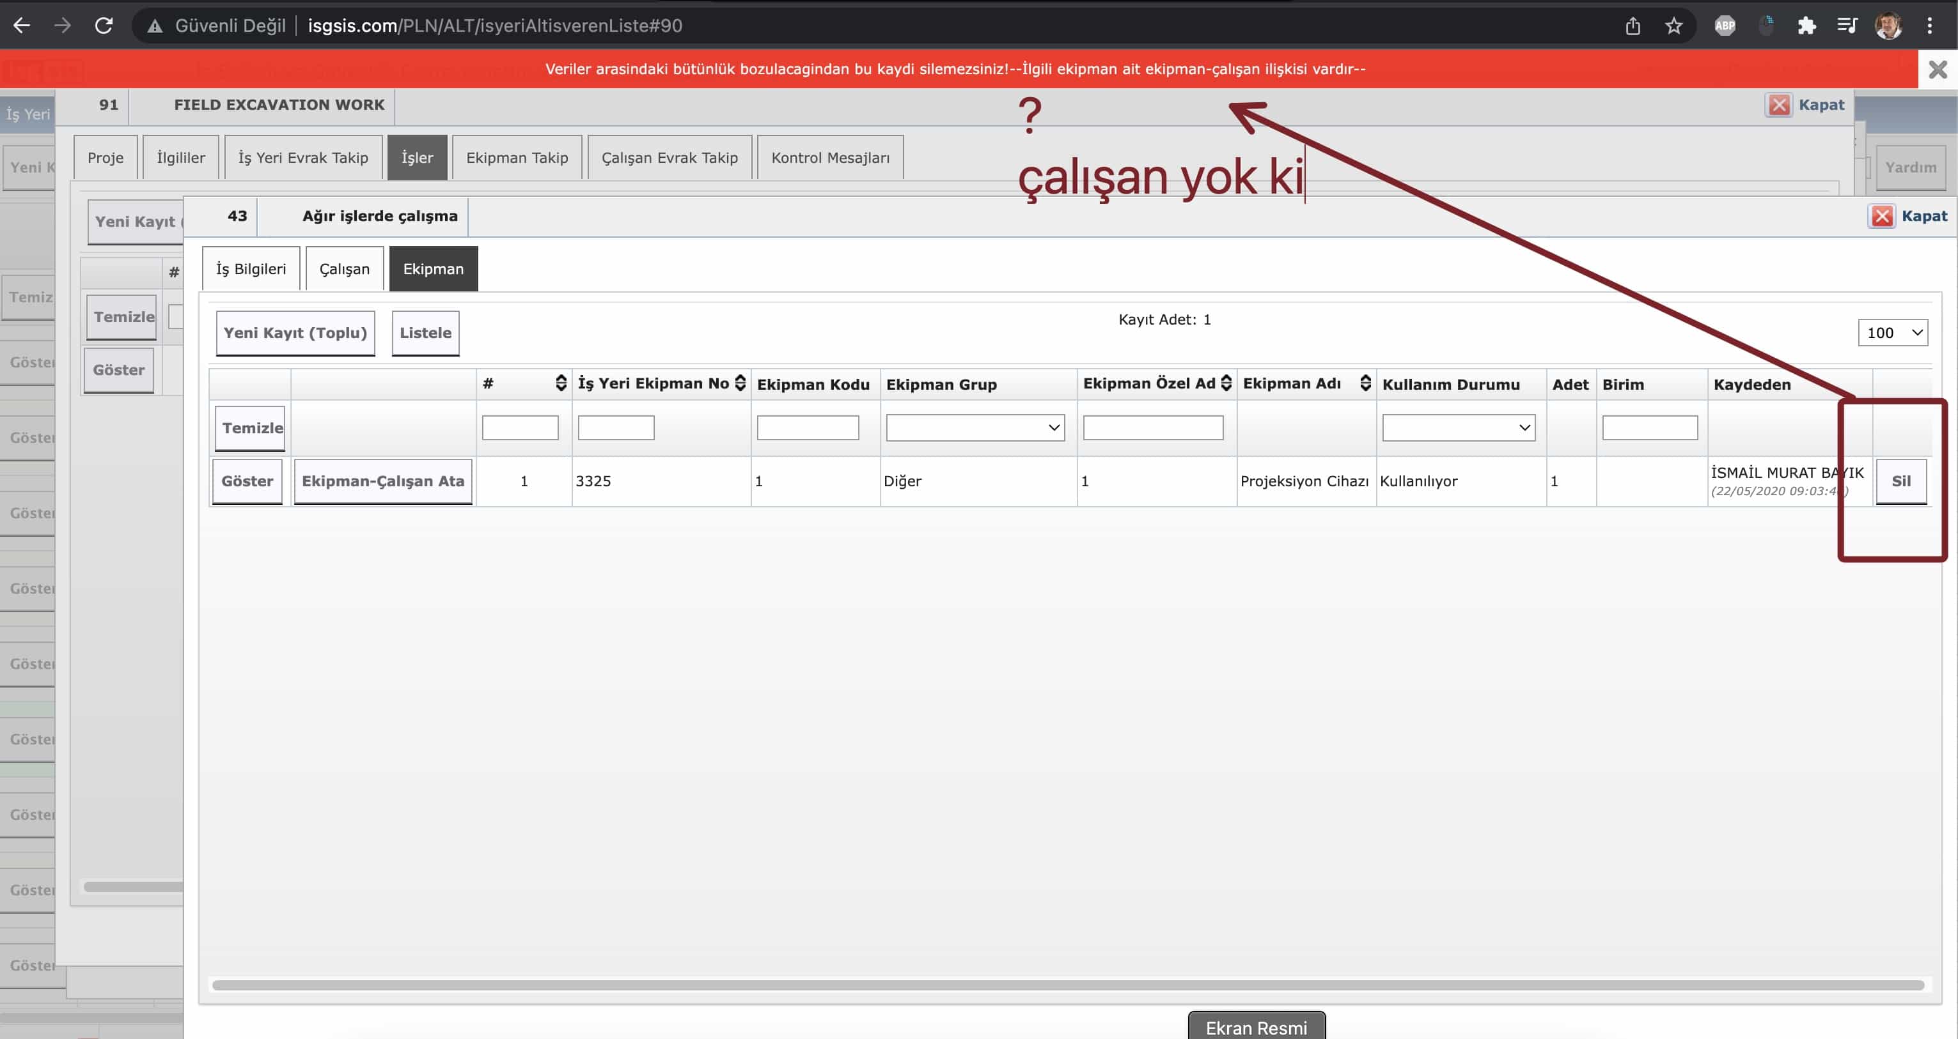Screen dimensions: 1958x1039
Task: Open the Ekipman Takip tab
Action: [x=517, y=158]
